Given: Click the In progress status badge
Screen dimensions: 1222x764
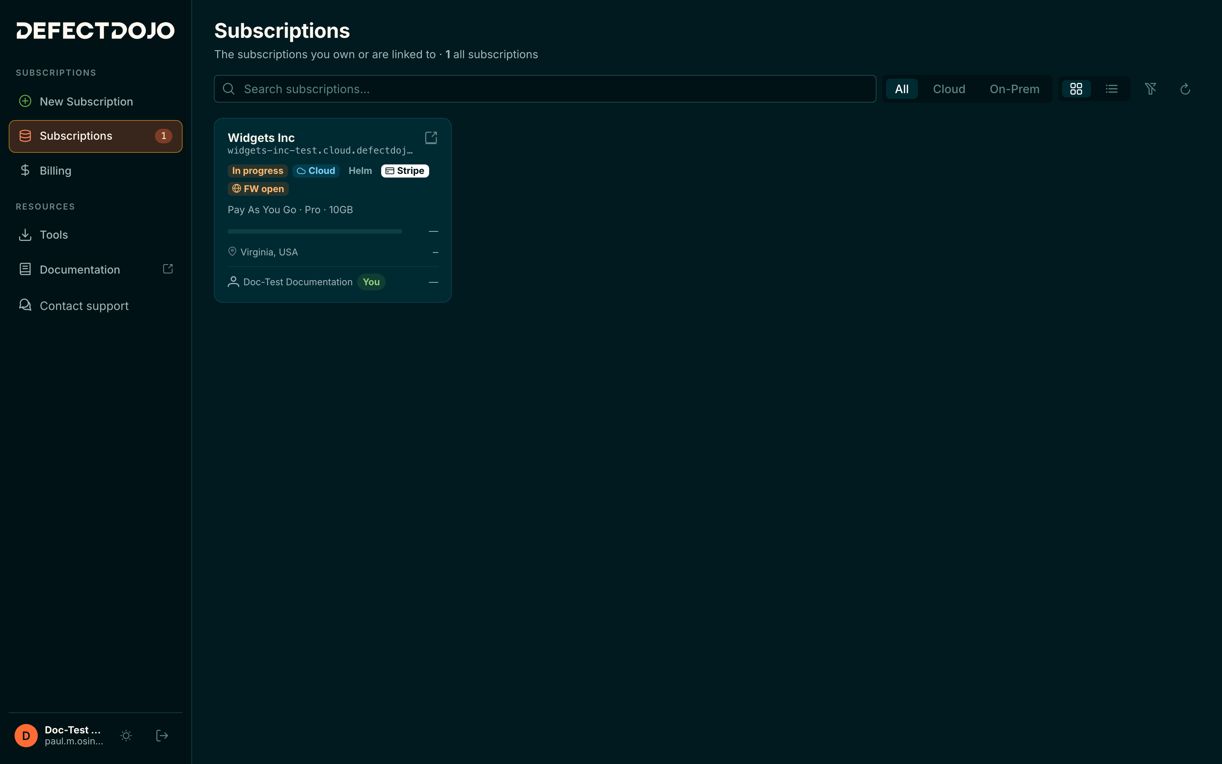Looking at the screenshot, I should (x=257, y=171).
